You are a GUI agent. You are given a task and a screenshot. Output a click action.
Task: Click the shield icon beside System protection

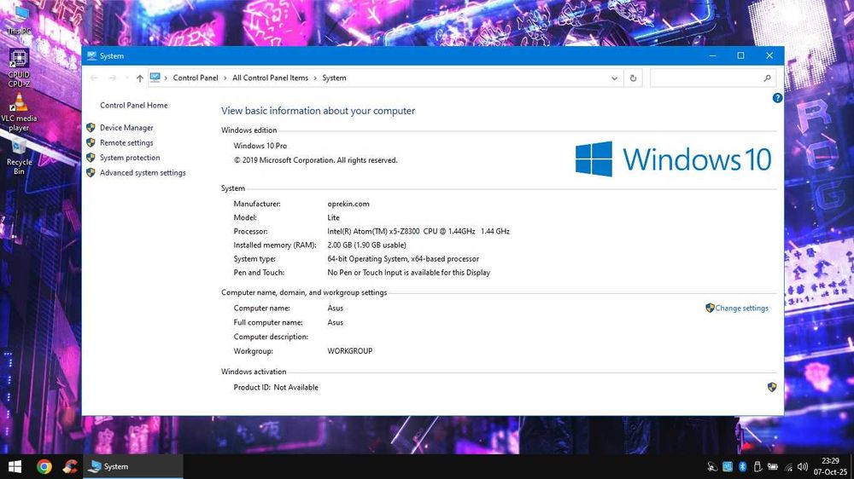click(91, 158)
